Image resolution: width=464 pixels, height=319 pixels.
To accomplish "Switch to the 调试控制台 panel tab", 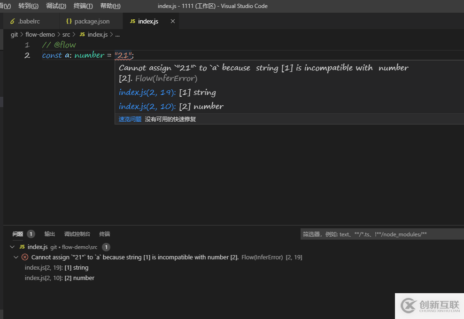I will point(77,233).
